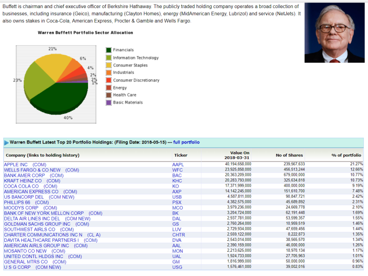Click the BK ticker link
Viewport: 368px width, 276px height.
pos(175,213)
